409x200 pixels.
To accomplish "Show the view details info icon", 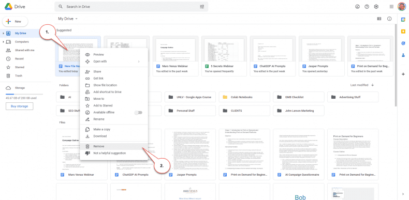I will [389, 19].
